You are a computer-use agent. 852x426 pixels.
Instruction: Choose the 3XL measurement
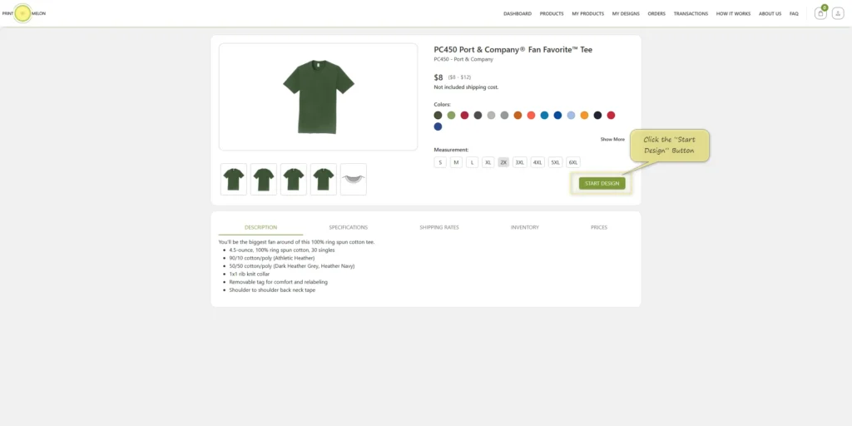coord(520,162)
